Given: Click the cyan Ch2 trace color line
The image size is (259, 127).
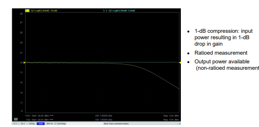Looking at the screenshot, I should click(x=51, y=120).
